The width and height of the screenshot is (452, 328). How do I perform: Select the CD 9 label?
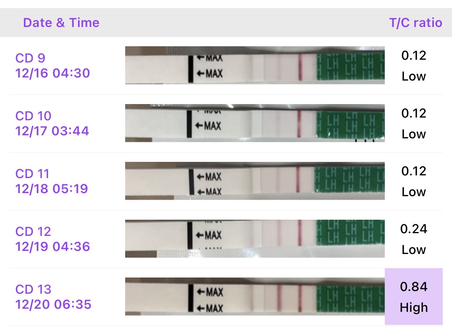(31, 58)
